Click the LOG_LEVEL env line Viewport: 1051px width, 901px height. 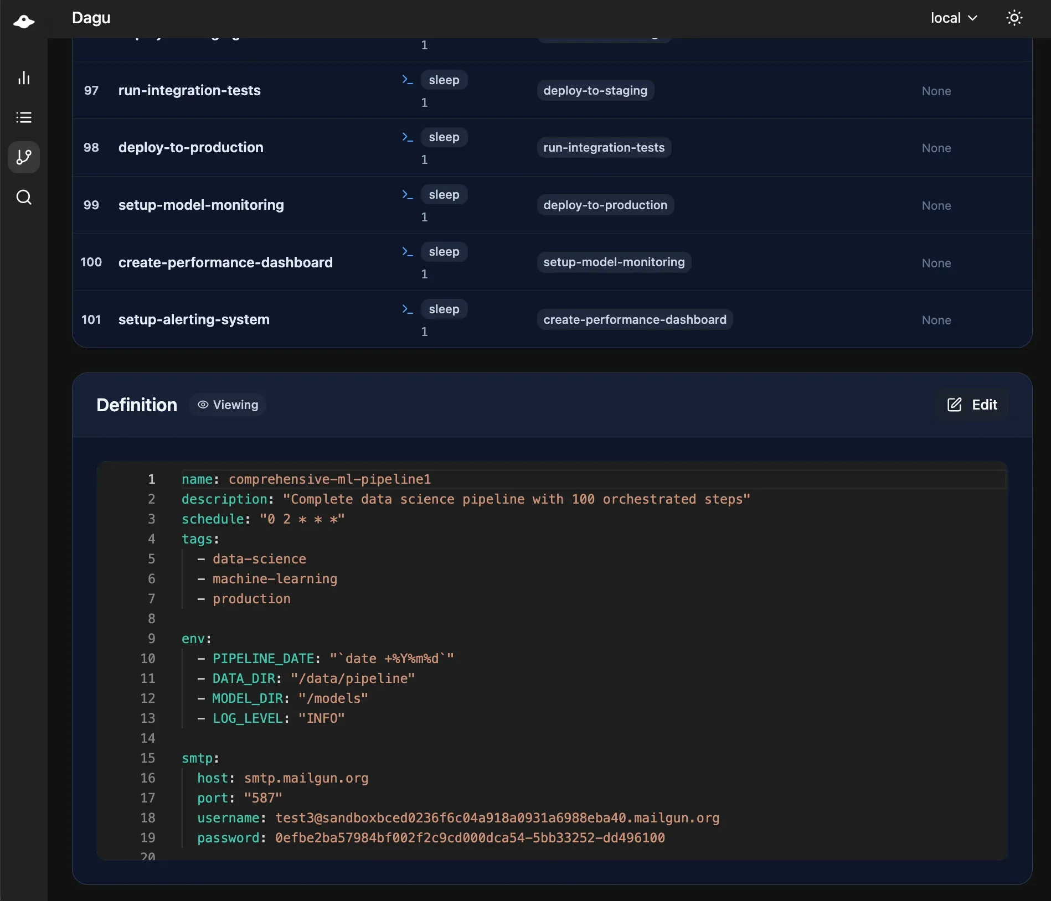tap(271, 718)
